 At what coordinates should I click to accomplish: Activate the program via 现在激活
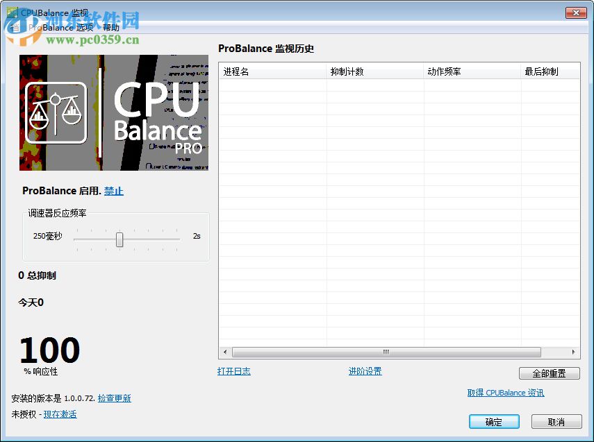[x=60, y=414]
